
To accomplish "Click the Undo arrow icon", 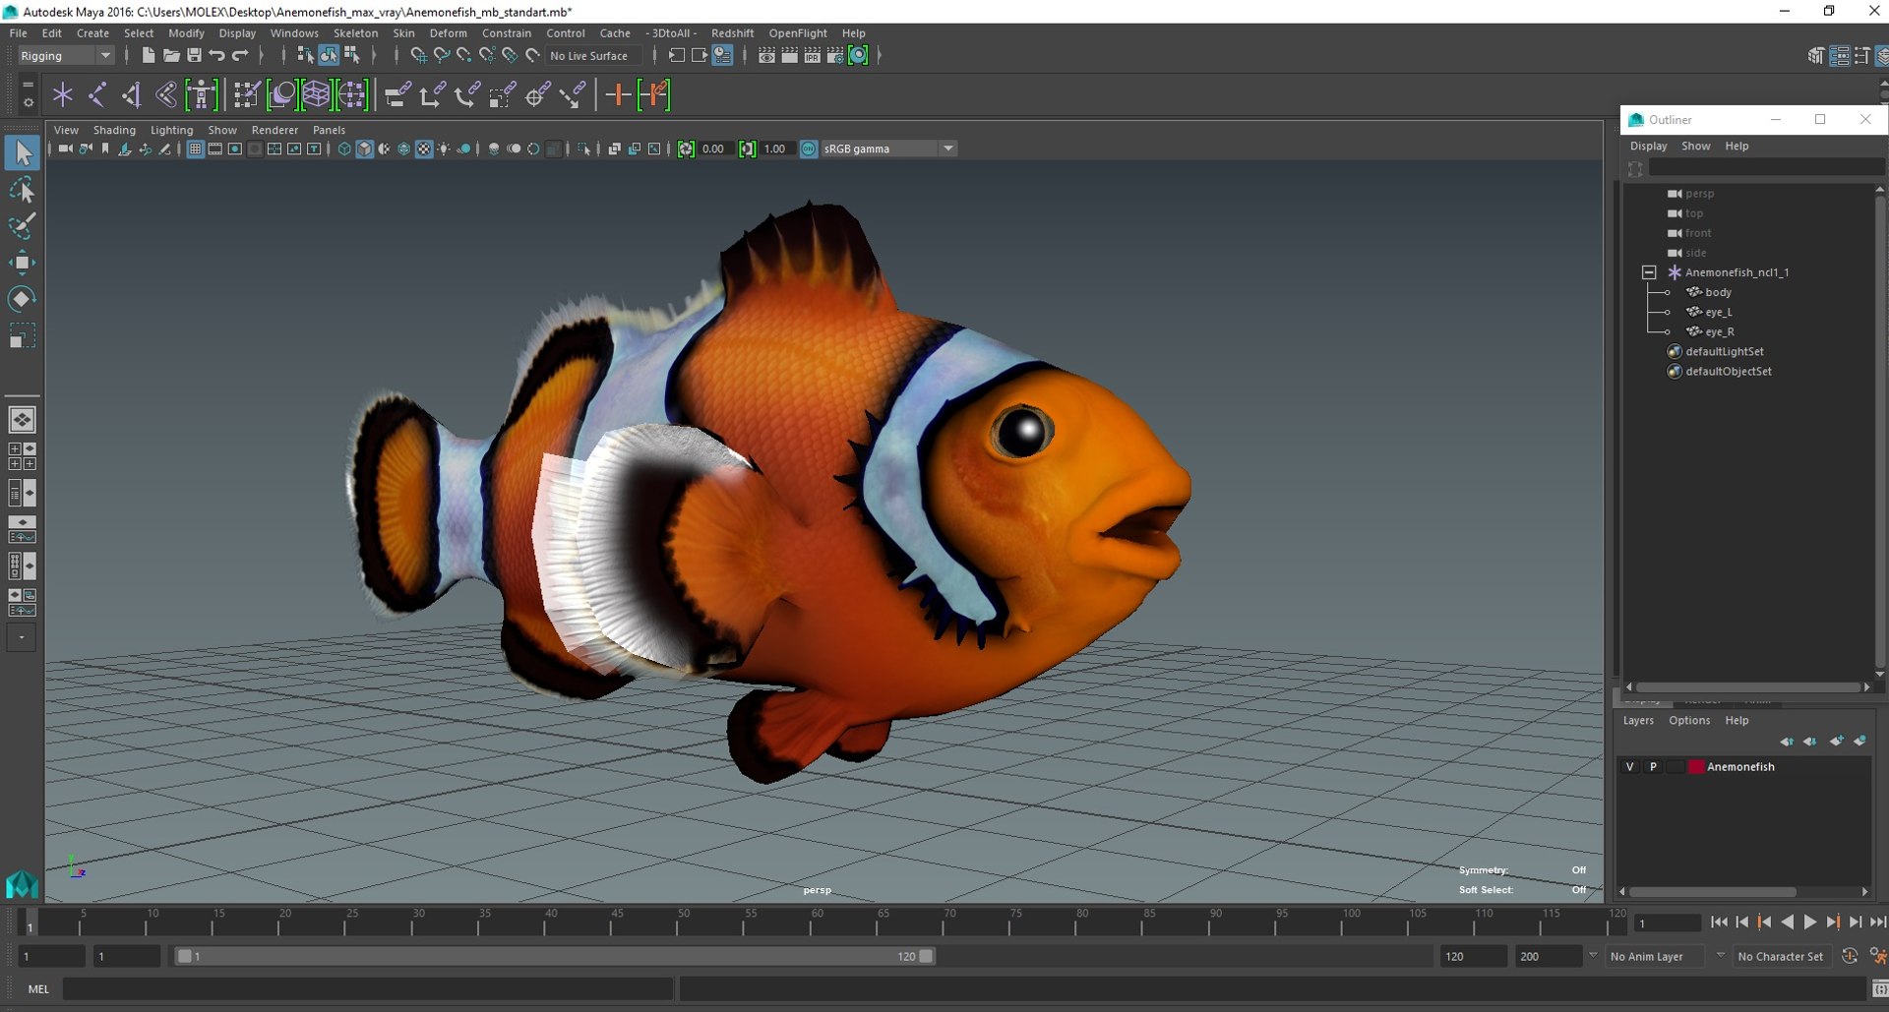I will 216,56.
